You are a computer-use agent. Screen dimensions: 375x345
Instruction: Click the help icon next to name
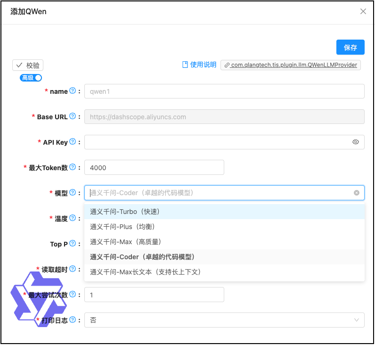pyautogui.click(x=73, y=91)
